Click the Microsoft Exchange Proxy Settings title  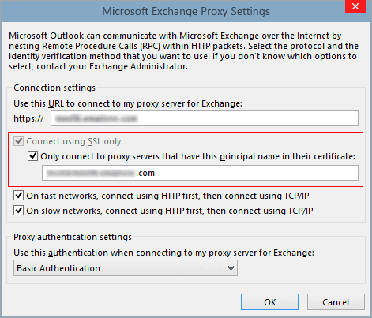(x=186, y=12)
